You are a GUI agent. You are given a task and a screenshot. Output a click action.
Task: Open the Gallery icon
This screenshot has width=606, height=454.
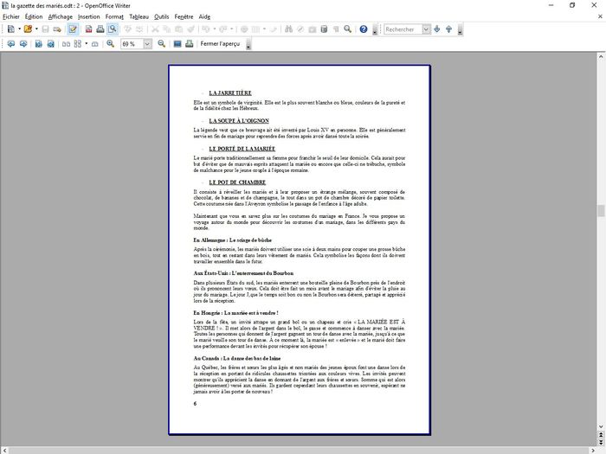click(x=313, y=29)
